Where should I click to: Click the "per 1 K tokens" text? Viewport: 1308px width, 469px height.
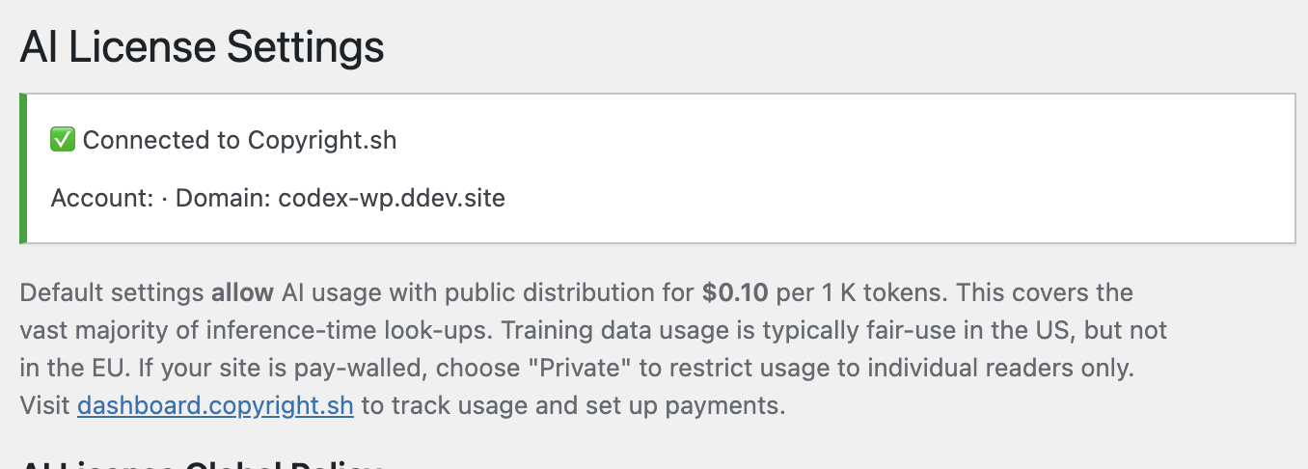coord(857,292)
